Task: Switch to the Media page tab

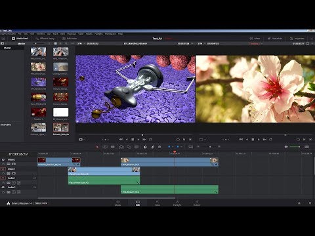Action: (117, 203)
